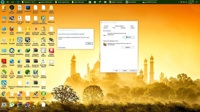The image size is (200, 112).
Task: Open the Edge browser on the taskbar
Action: (18, 2)
